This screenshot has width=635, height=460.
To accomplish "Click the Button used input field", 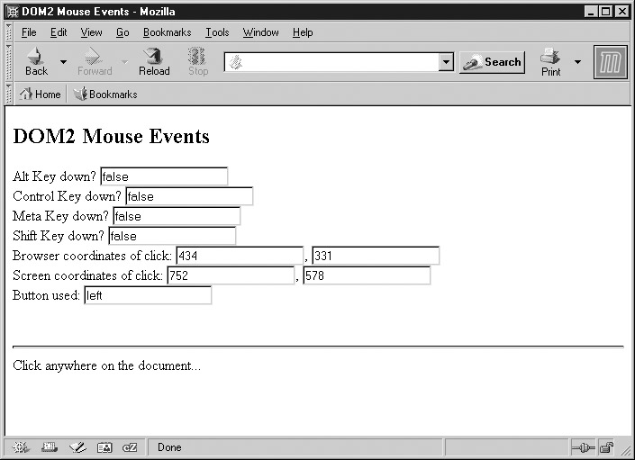I will click(148, 295).
